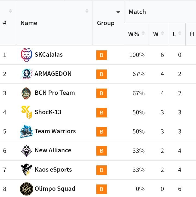Click the SKCalalas team logo

(26, 55)
